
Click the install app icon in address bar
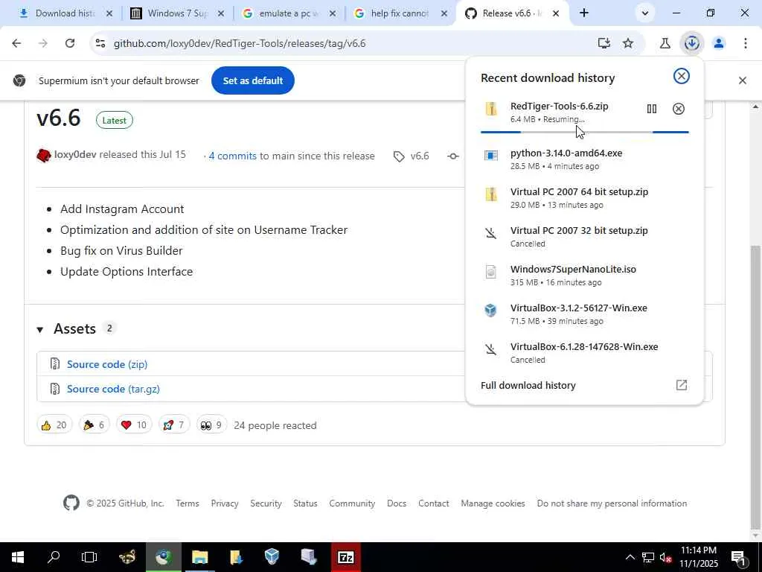(603, 43)
